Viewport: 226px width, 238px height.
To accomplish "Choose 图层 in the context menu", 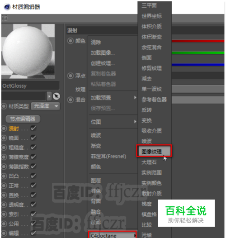I will (96, 181).
